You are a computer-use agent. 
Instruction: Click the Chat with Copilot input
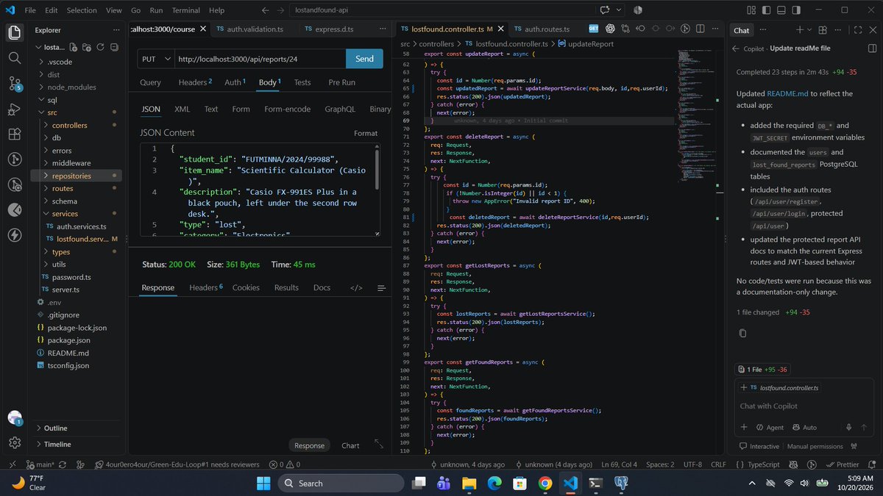coord(802,406)
